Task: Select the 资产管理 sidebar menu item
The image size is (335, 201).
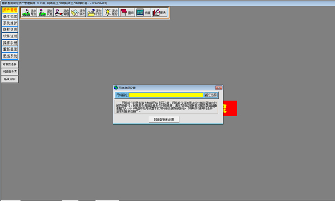Action: (10, 10)
